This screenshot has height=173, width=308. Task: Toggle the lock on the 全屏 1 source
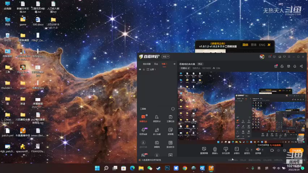(x=144, y=70)
